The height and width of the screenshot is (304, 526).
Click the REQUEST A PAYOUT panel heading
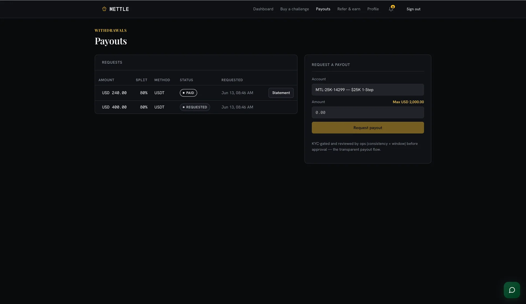tap(331, 65)
